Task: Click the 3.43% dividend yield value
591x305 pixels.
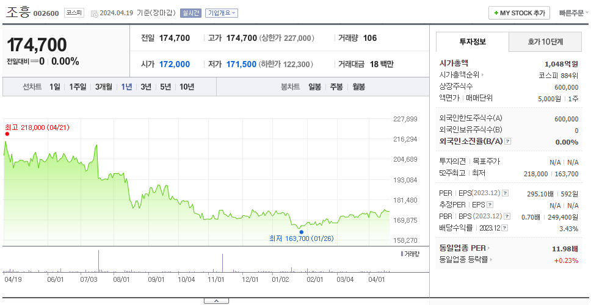Action: point(570,229)
